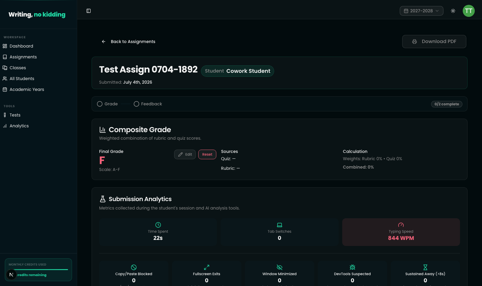The image size is (482, 286).
Task: Switch theme with the sun icon
Action: (x=453, y=11)
